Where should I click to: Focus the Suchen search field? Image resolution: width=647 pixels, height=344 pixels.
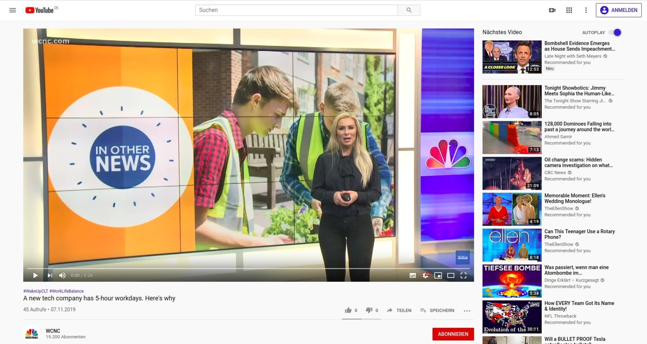[x=296, y=10]
